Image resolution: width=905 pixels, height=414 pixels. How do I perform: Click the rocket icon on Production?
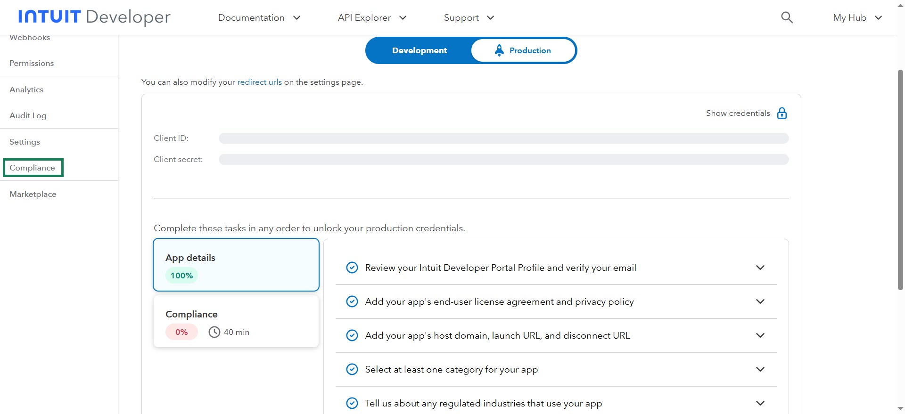click(499, 50)
